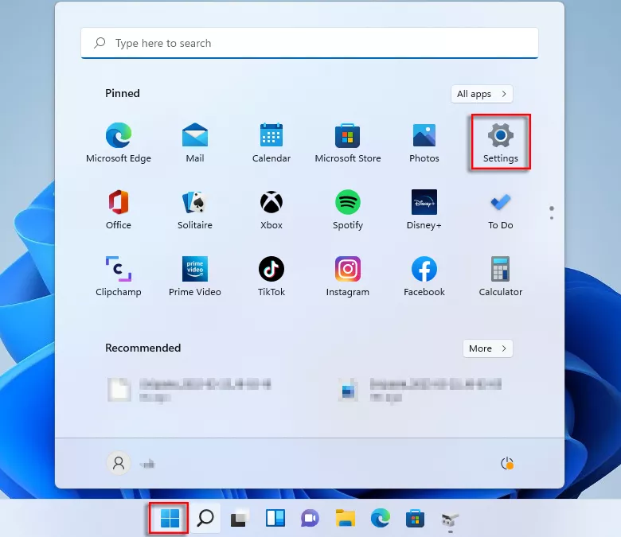Expand the All apps list
The width and height of the screenshot is (621, 537).
click(x=482, y=94)
